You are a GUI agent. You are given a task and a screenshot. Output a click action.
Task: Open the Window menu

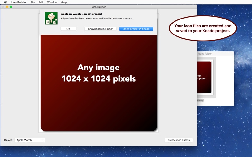click(52, 2)
